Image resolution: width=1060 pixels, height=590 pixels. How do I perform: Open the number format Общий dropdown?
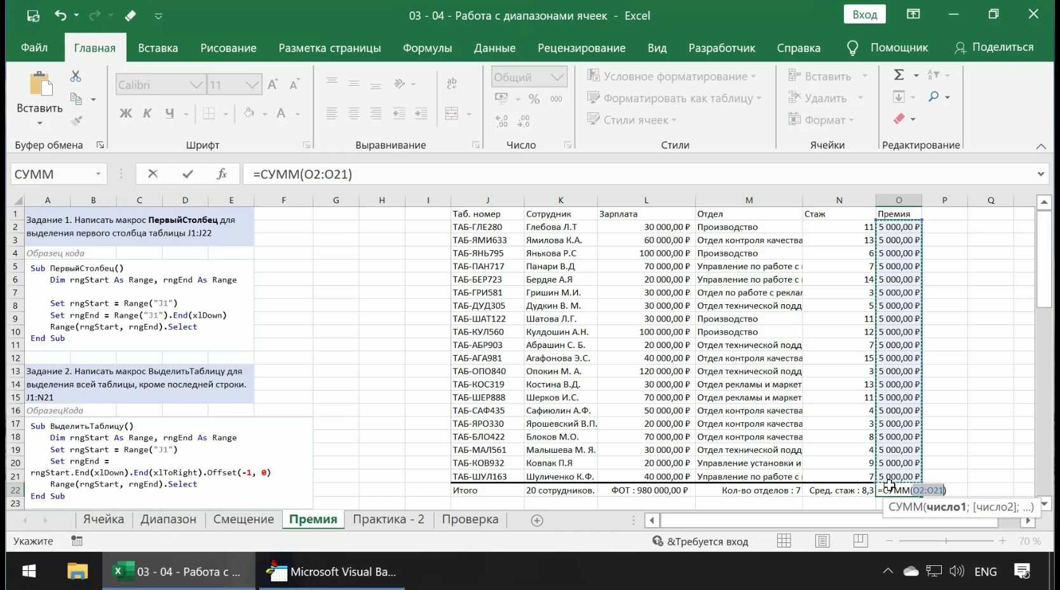click(557, 77)
